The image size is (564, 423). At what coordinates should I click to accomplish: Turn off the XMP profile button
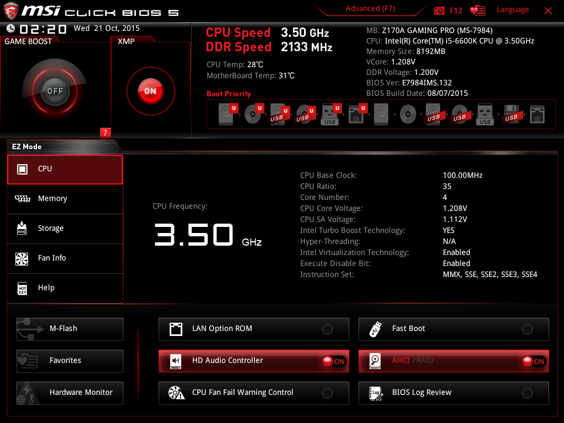tap(150, 91)
